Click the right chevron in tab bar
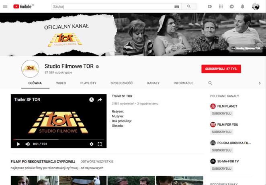 [260, 83]
